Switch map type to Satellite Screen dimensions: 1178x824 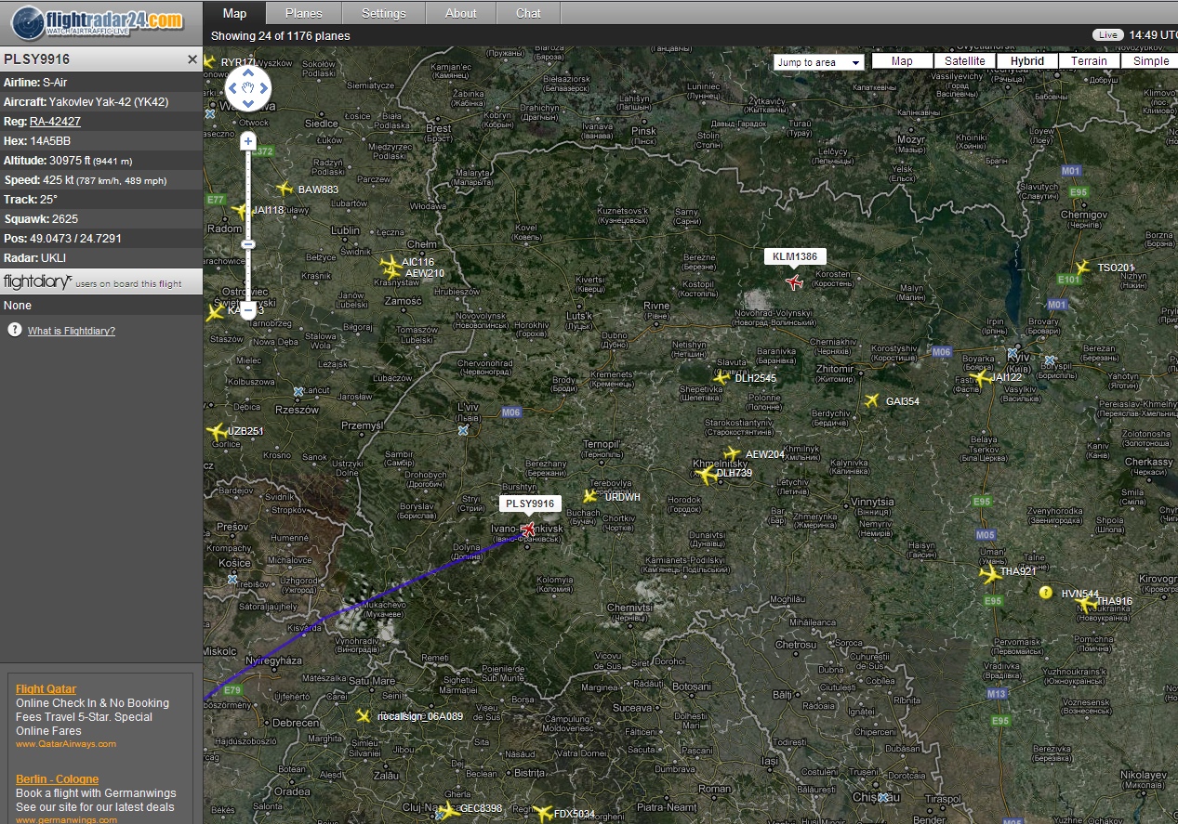pos(964,61)
